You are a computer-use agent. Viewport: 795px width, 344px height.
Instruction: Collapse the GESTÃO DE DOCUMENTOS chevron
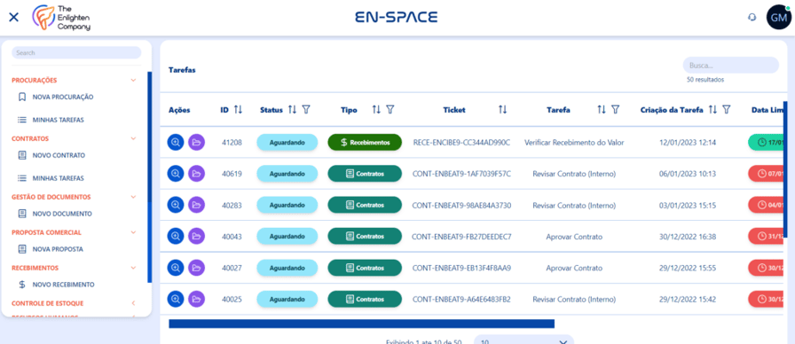tap(133, 197)
